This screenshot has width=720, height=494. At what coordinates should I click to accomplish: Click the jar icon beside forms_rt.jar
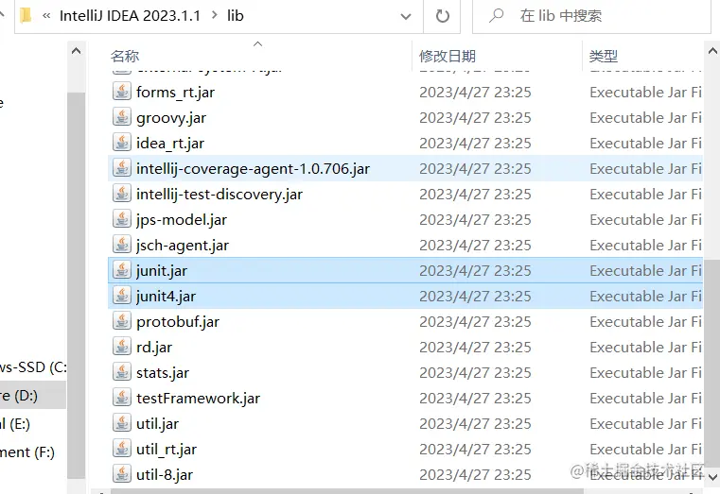[122, 92]
